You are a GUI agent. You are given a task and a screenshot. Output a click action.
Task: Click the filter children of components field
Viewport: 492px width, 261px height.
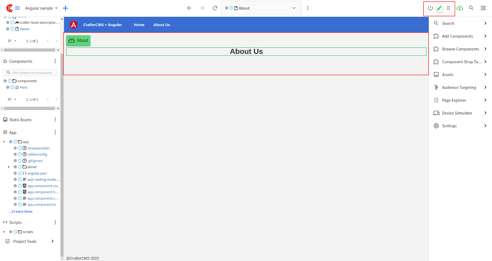click(x=32, y=73)
